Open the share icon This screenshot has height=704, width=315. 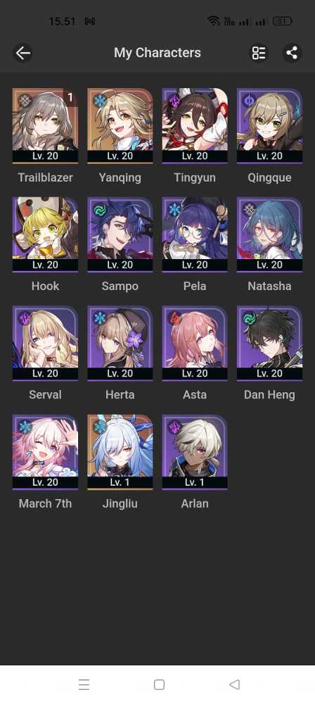[x=292, y=53]
